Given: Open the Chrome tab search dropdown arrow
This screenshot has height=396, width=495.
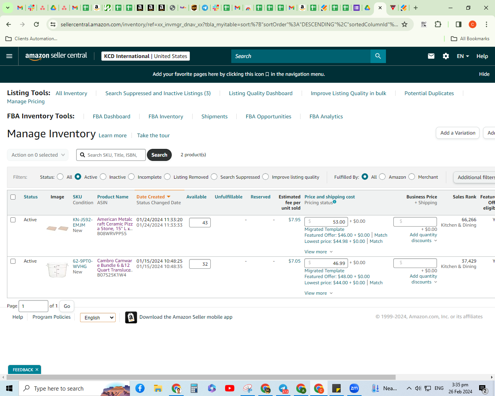Looking at the screenshot, I should pos(7,8).
